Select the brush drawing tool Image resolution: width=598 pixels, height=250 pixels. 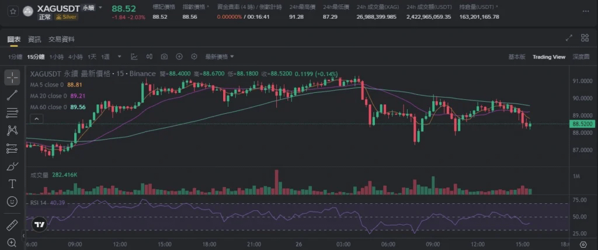pyautogui.click(x=12, y=166)
